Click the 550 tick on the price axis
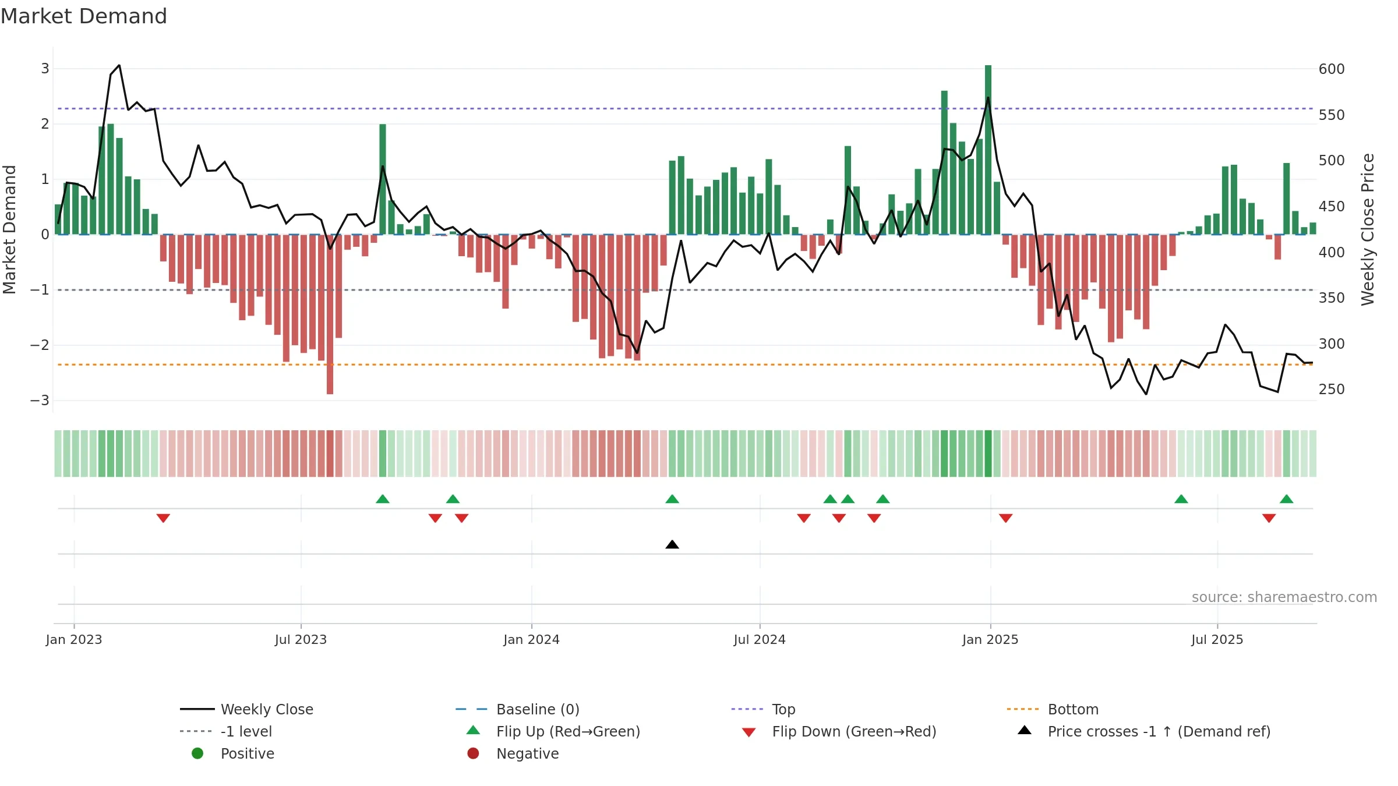This screenshot has height=786, width=1398. [1332, 115]
